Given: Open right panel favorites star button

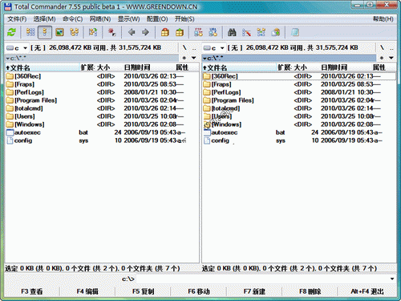Looking at the screenshot, I should click(382, 58).
